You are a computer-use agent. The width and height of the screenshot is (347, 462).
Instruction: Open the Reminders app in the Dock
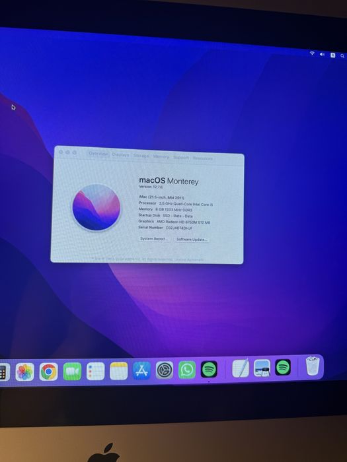click(x=96, y=371)
